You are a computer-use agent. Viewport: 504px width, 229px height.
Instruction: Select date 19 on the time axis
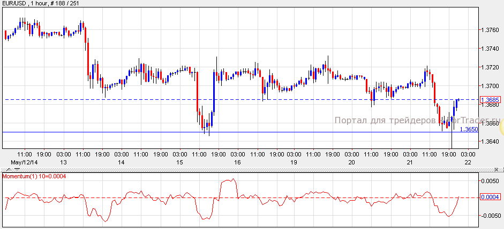coord(294,162)
